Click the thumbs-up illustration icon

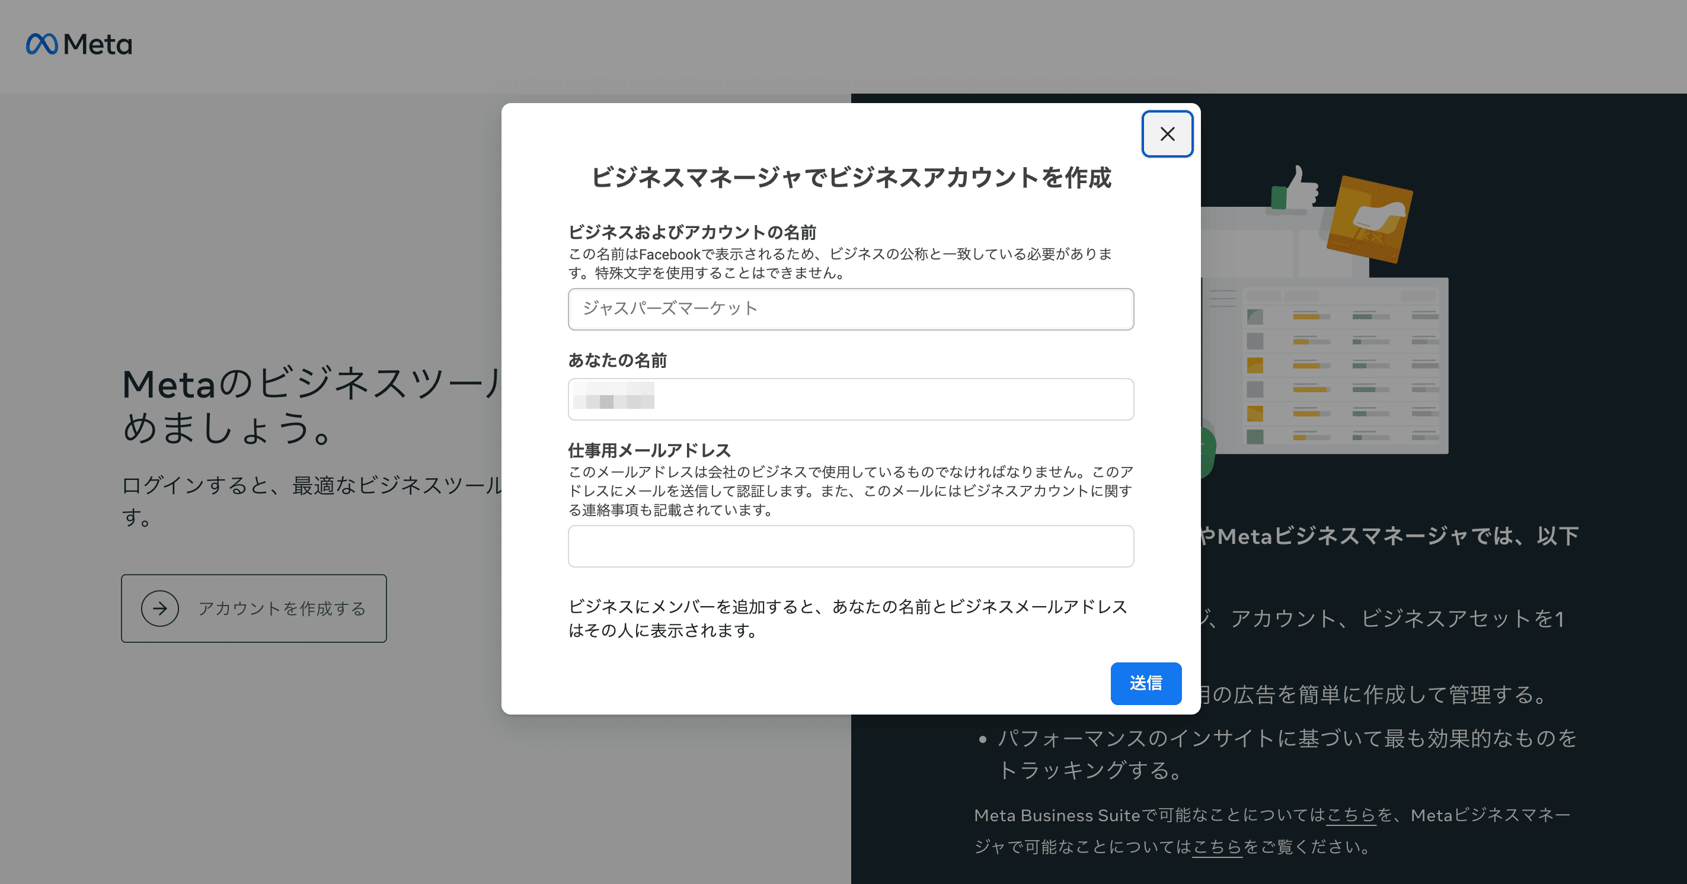click(1294, 189)
